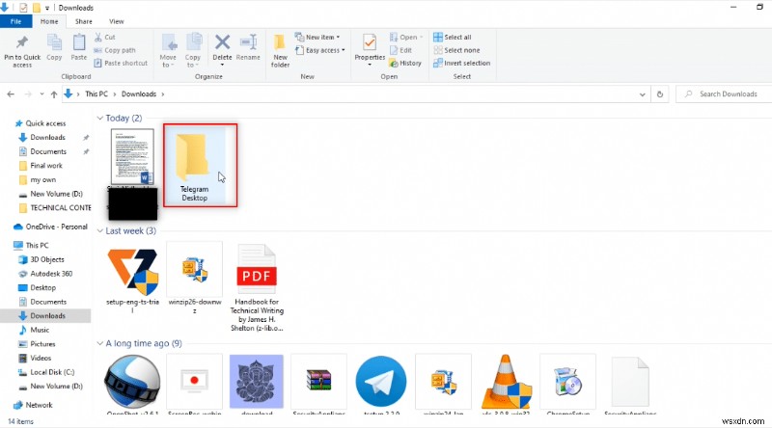Screen dimensions: 772x428
Task: Collapse the A long time ago group
Action: pos(100,343)
